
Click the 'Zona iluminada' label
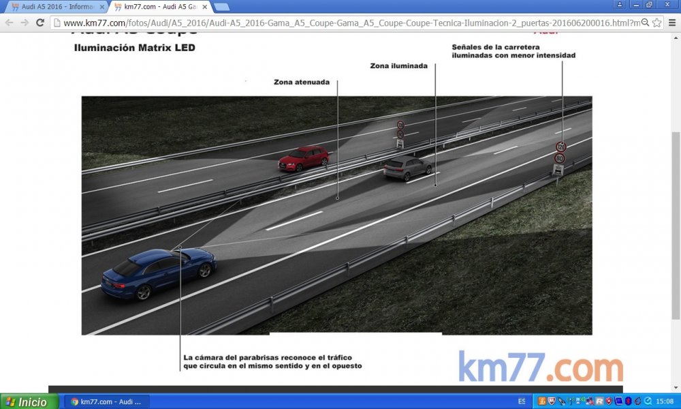[398, 66]
